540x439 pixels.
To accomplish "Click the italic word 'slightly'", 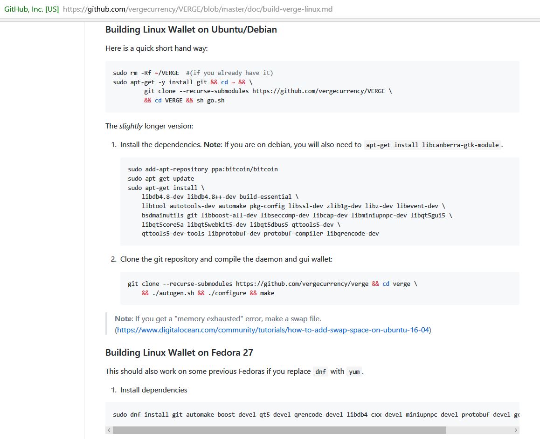I will [x=131, y=126].
